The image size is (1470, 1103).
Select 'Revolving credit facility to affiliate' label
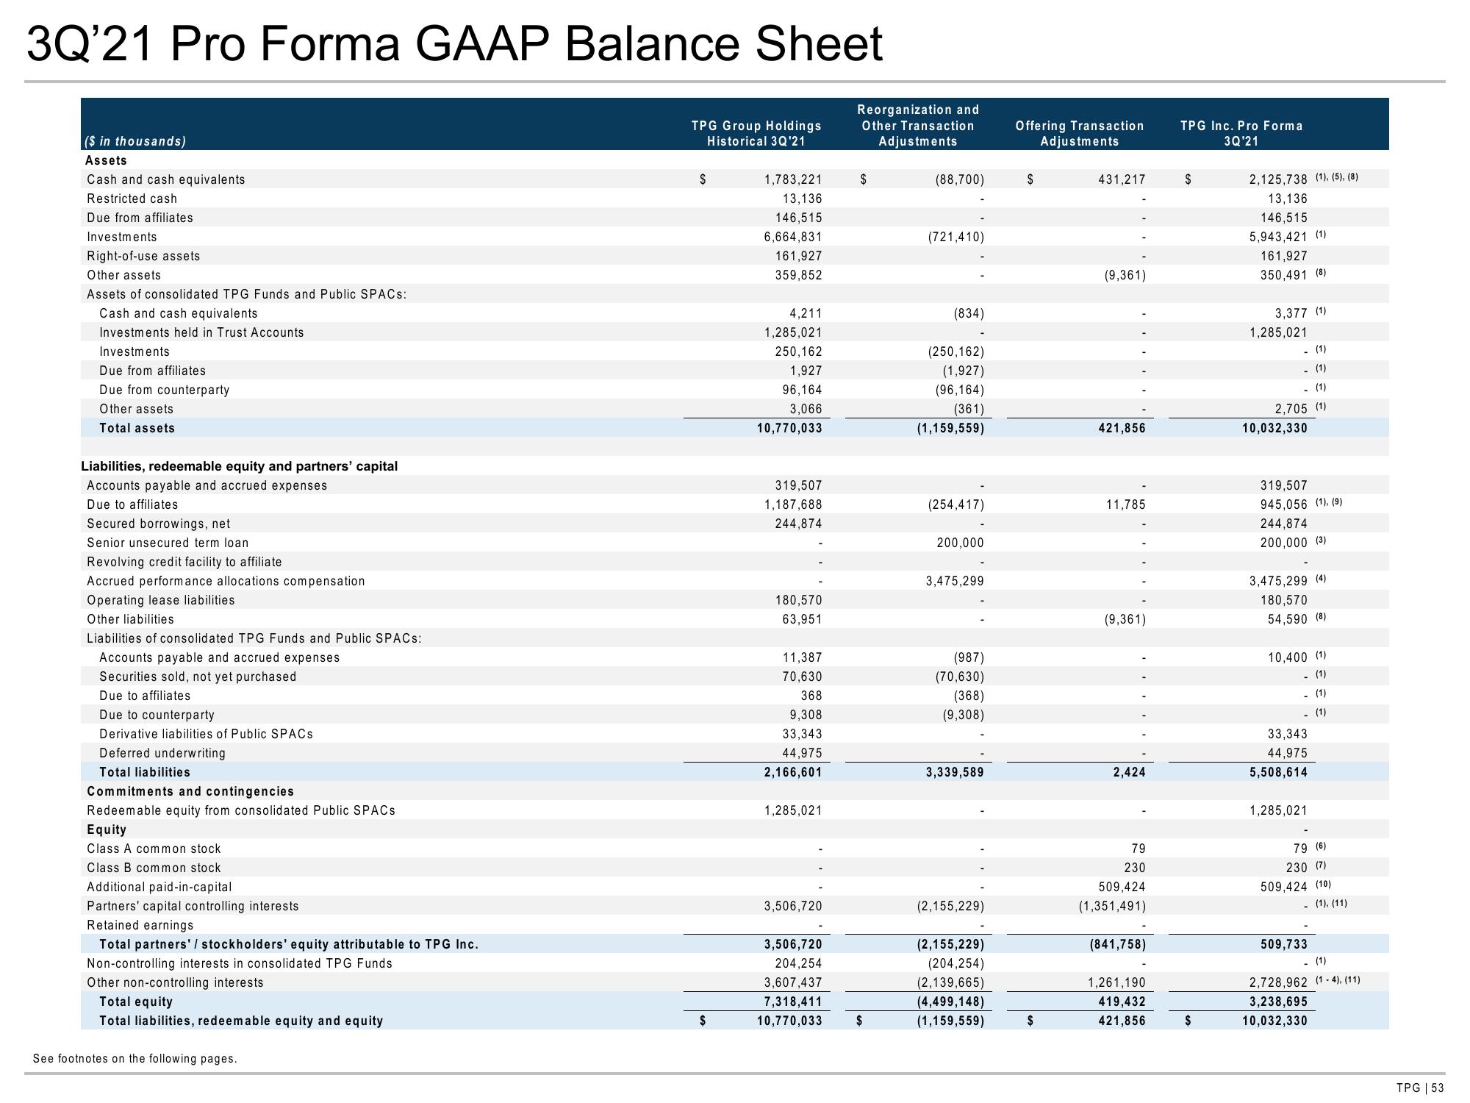tap(184, 562)
